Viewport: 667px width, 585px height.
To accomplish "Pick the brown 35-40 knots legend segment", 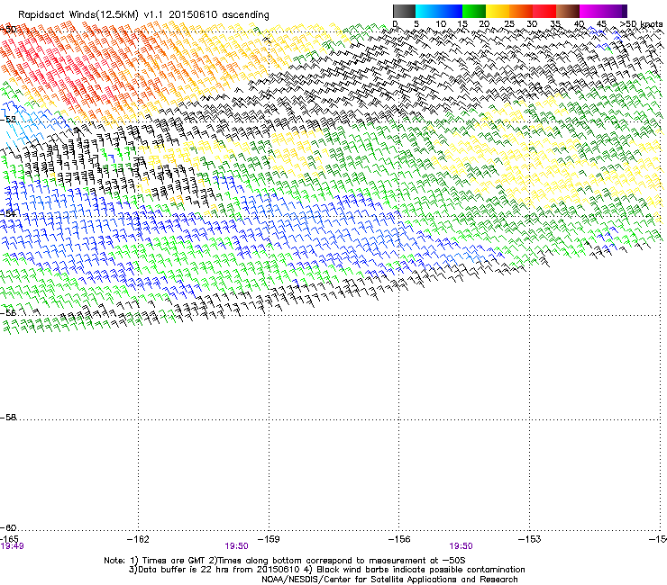I will 568,11.
